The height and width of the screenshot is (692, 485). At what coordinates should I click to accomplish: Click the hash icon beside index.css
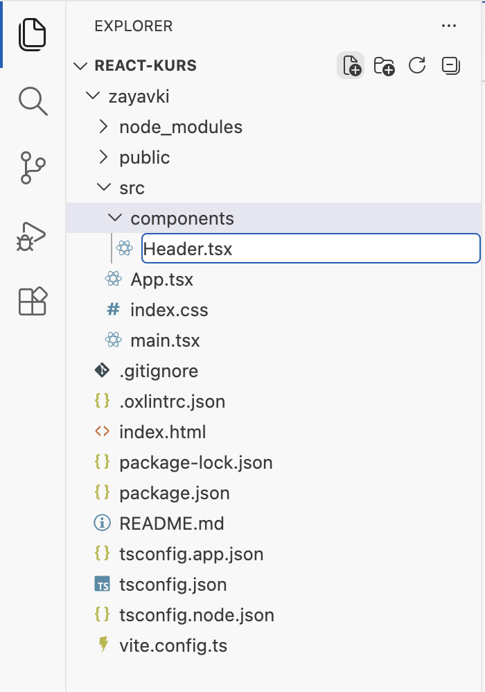pyautogui.click(x=114, y=309)
